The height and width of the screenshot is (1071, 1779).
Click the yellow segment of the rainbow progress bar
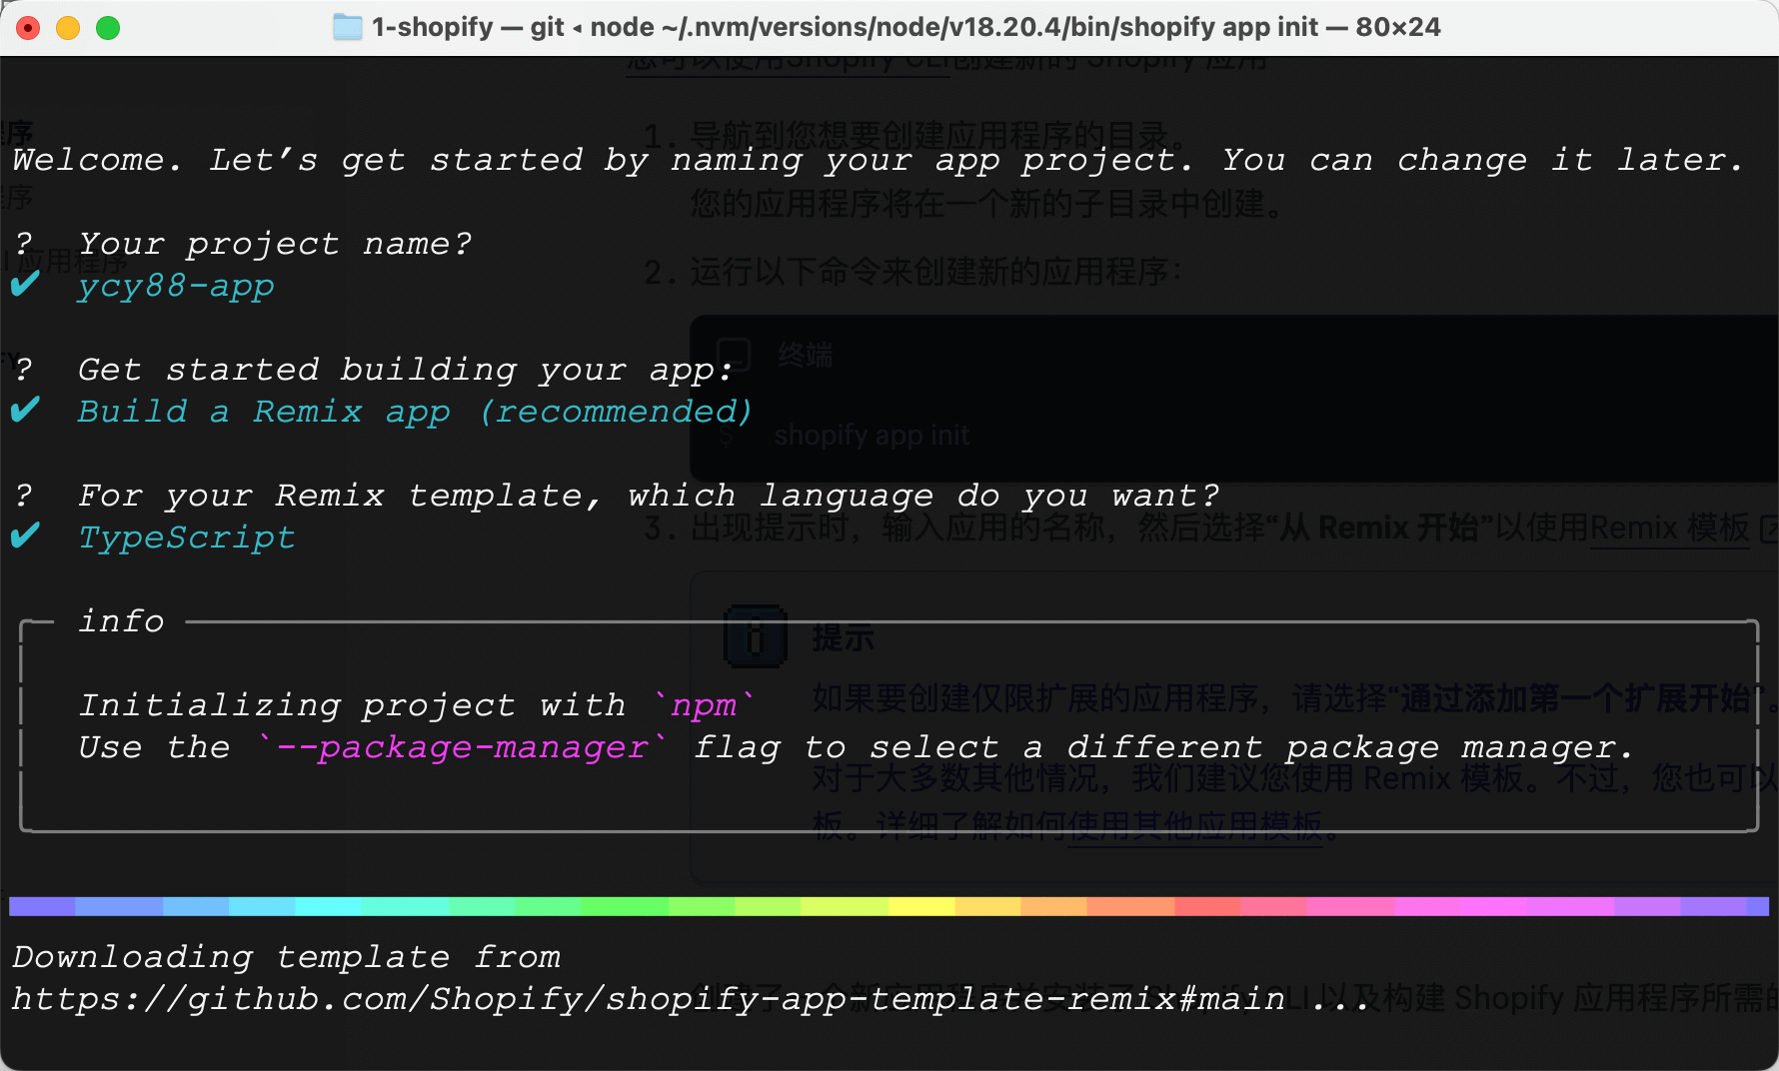[x=920, y=906]
